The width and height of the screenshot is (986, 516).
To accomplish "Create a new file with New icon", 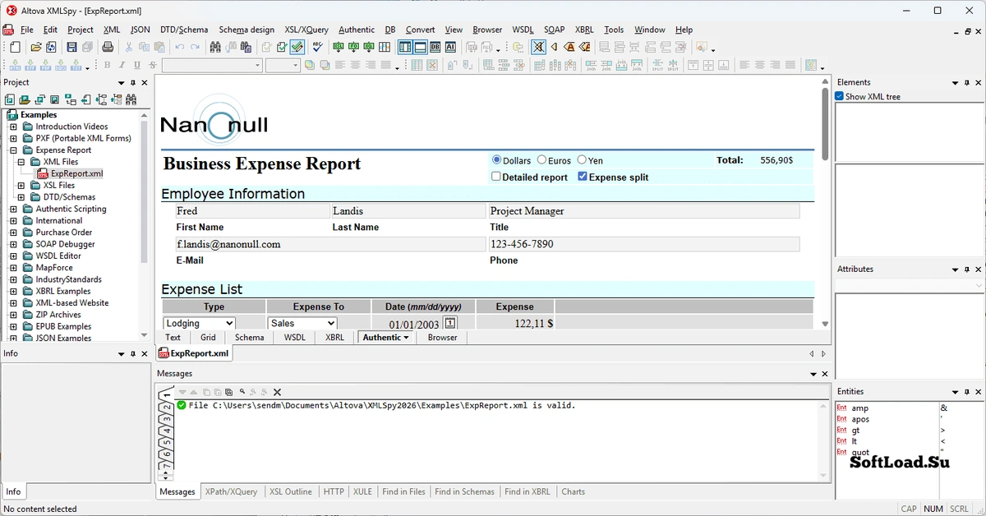I will 15,47.
